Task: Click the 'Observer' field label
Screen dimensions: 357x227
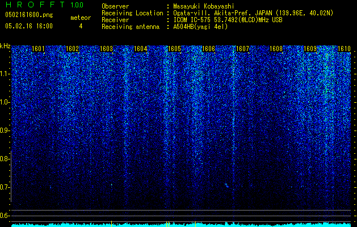Action: click(115, 7)
